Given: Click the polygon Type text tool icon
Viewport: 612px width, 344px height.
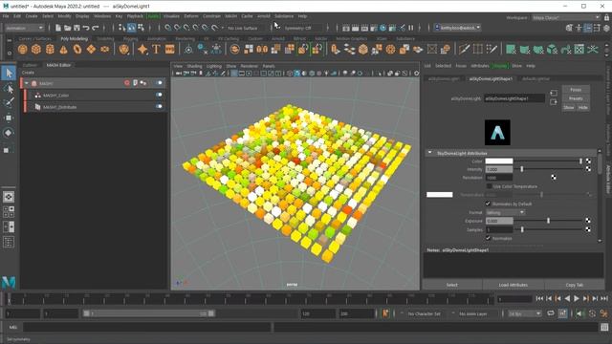Looking at the screenshot, I should pyautogui.click(x=156, y=49).
